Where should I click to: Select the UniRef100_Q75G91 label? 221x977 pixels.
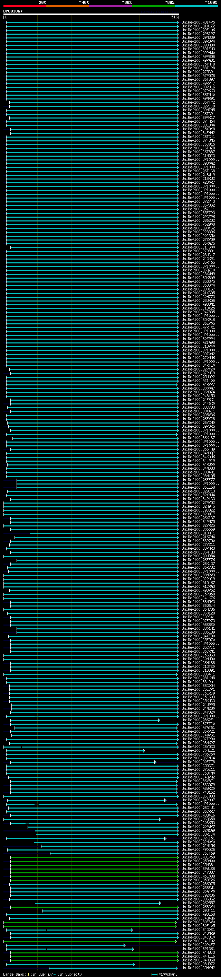(x=198, y=72)
